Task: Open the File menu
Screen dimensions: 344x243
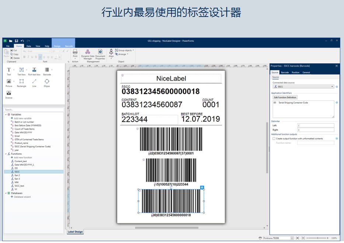Action: pos(8,46)
